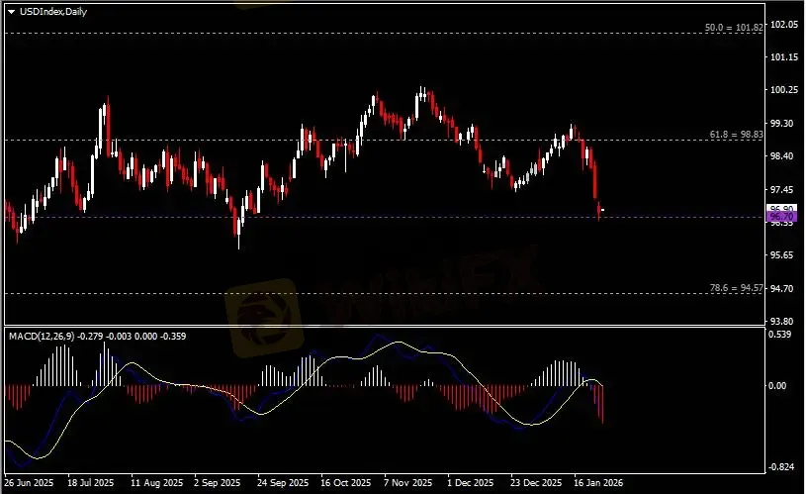The height and width of the screenshot is (494, 806).
Task: Click the 7 Nov 2025 date label
Action: click(x=408, y=483)
